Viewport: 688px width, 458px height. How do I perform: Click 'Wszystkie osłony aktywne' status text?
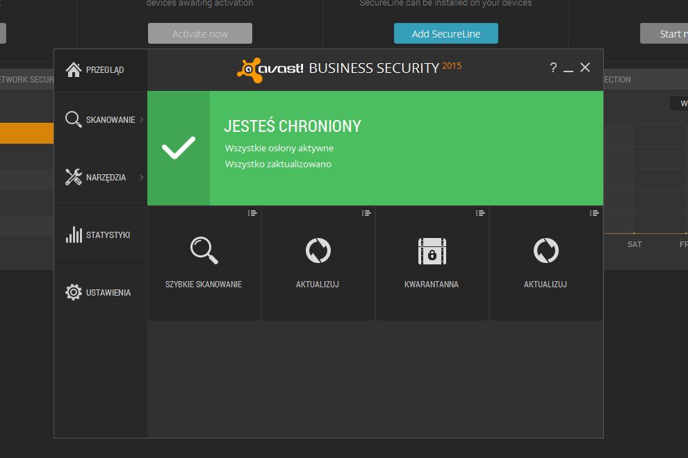click(x=279, y=148)
